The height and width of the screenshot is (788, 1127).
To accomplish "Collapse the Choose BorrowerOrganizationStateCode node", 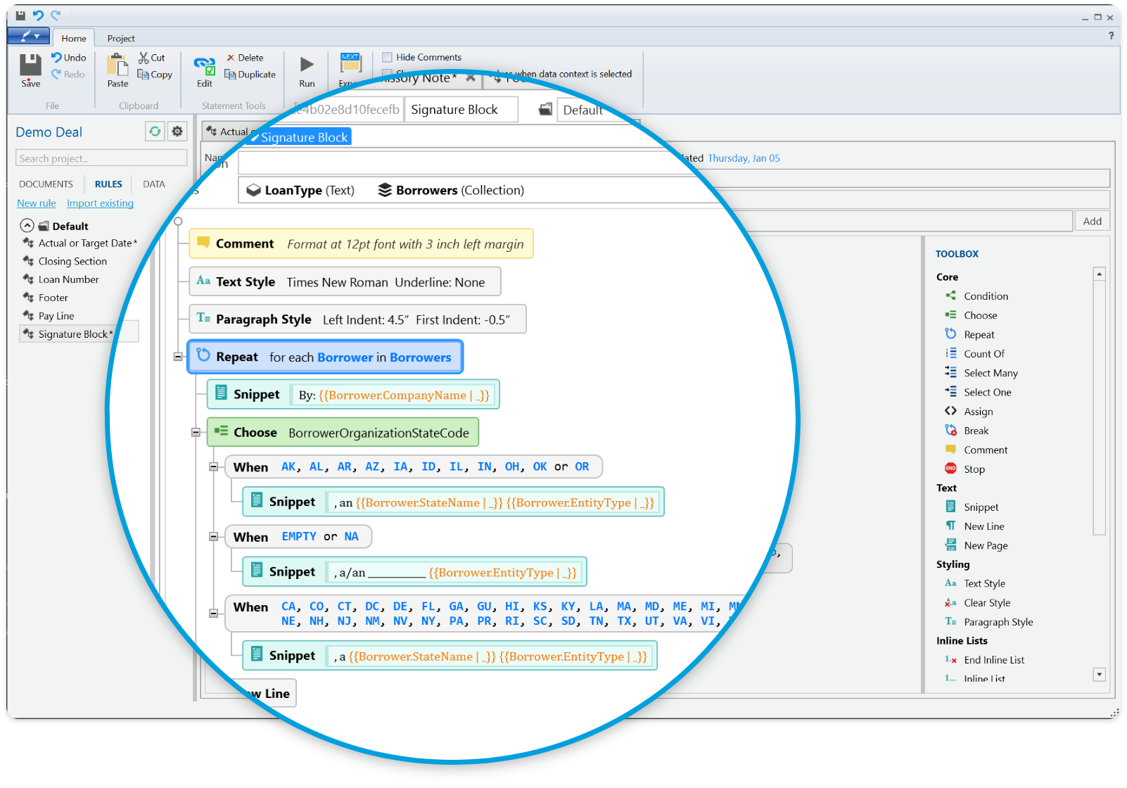I will point(196,432).
